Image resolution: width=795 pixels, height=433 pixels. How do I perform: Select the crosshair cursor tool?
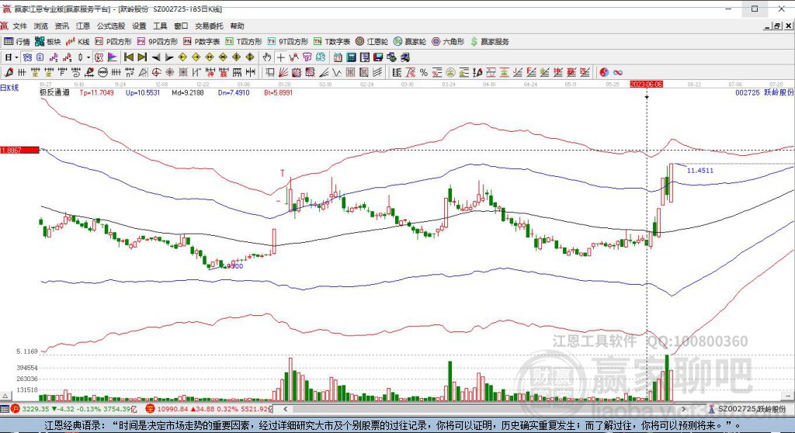[x=280, y=57]
